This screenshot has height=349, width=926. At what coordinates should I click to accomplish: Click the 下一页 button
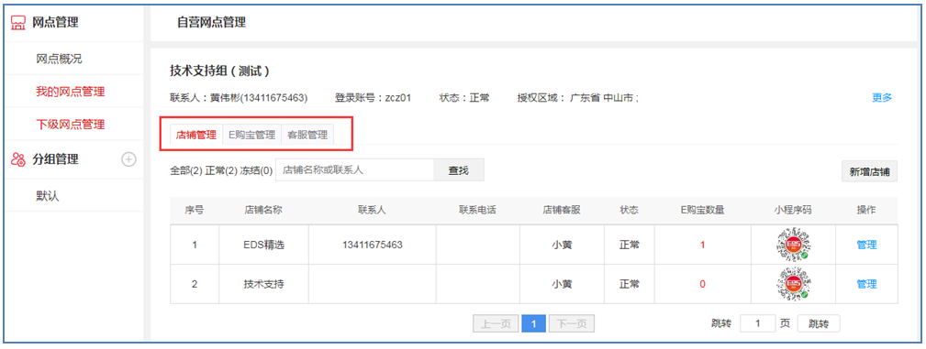[572, 323]
